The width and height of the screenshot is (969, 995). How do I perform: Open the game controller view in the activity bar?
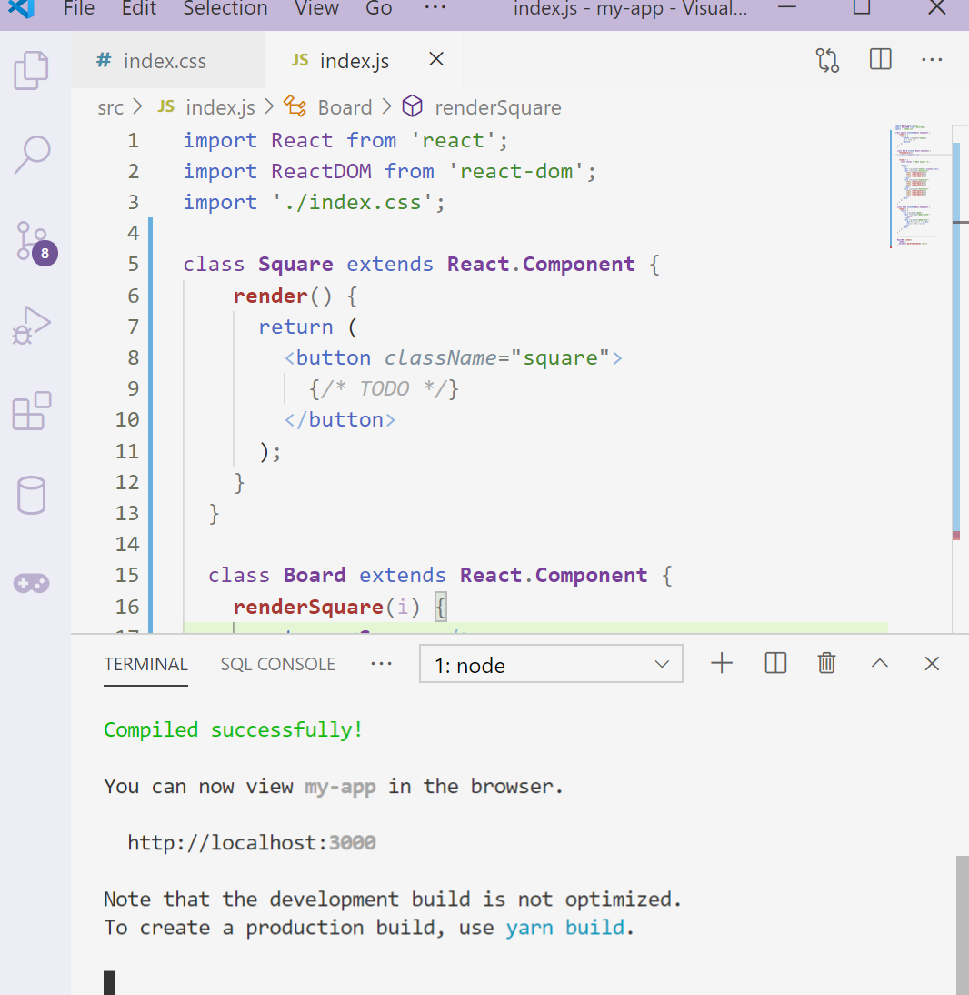pos(31,582)
